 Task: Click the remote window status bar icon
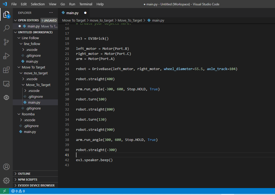(5, 191)
